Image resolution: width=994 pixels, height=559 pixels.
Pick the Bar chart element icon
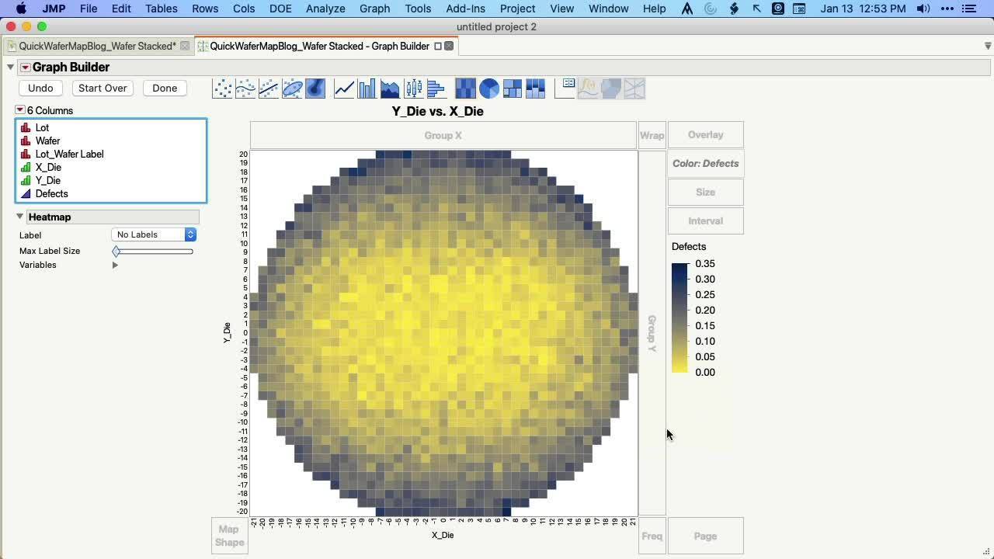pos(367,89)
